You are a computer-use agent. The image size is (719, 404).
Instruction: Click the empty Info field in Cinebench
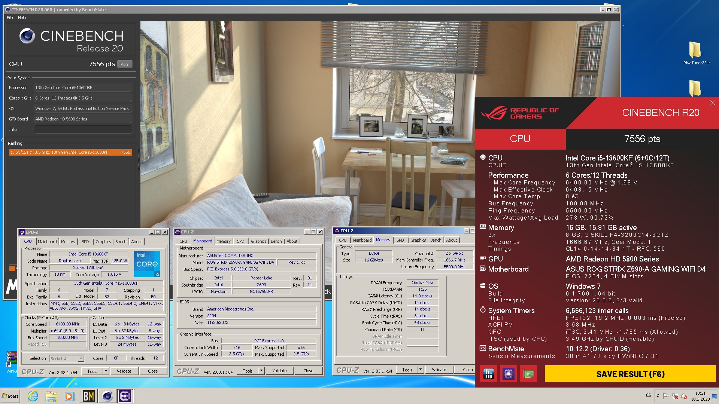83,129
